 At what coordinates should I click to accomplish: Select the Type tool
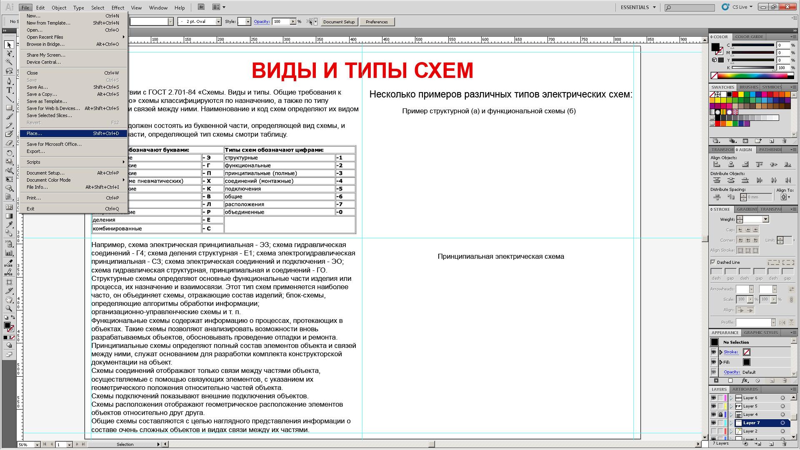coord(9,90)
